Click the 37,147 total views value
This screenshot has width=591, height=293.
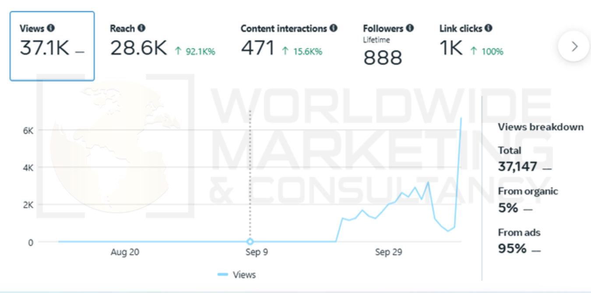517,166
